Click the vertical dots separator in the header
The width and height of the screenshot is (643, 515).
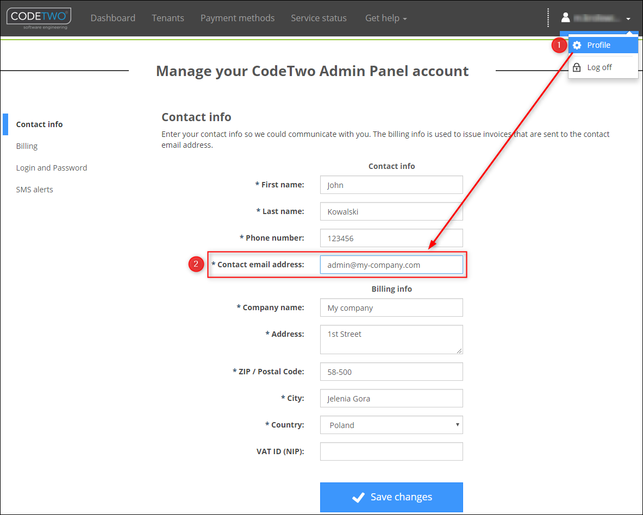click(x=547, y=17)
